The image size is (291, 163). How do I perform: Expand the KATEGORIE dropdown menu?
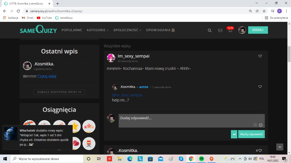tap(97, 30)
